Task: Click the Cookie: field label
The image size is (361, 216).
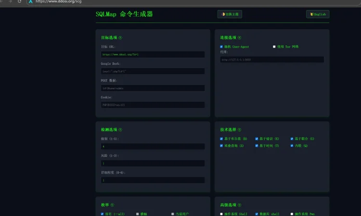Action: (106, 97)
